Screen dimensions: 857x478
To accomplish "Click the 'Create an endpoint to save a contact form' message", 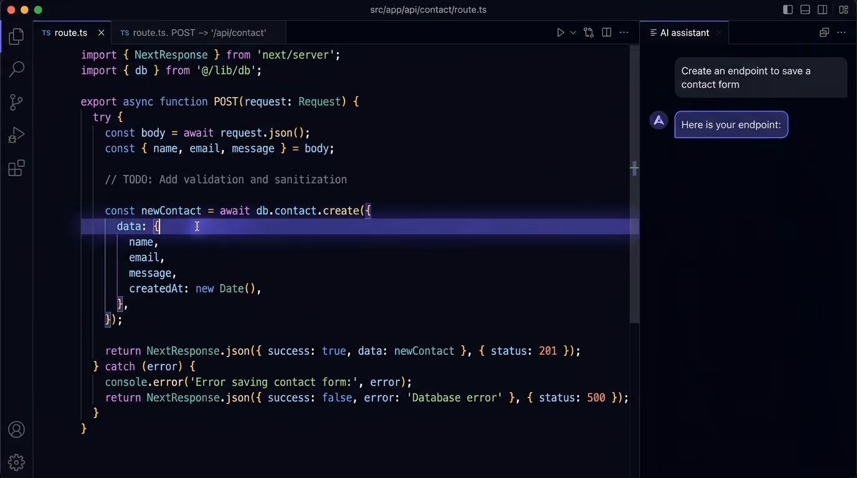I will (760, 78).
